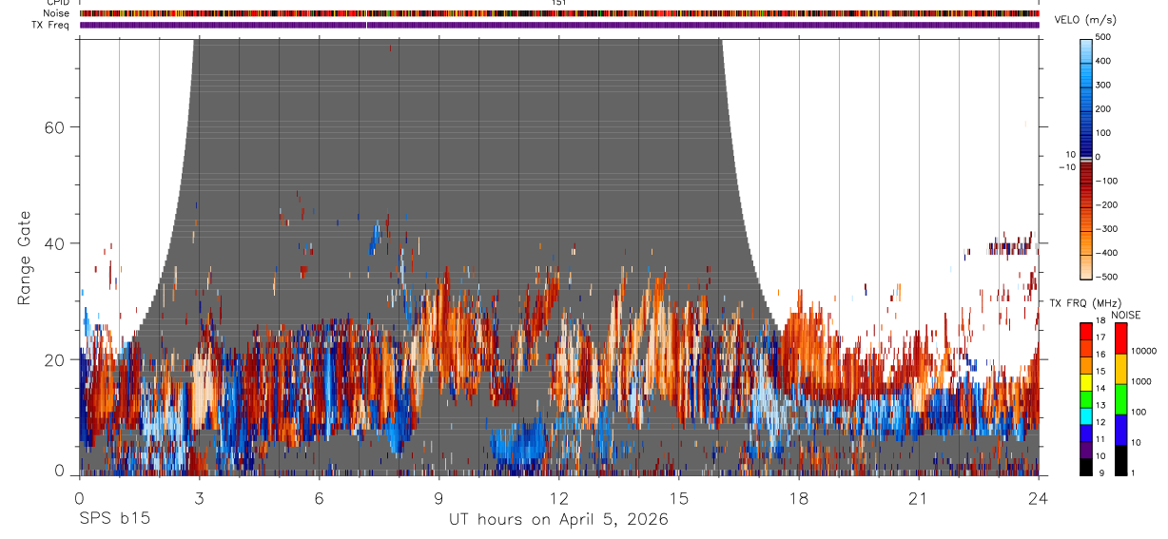Click velocity scale value 300
Viewport: 1168px width, 539px height.
pyautogui.click(x=1103, y=85)
